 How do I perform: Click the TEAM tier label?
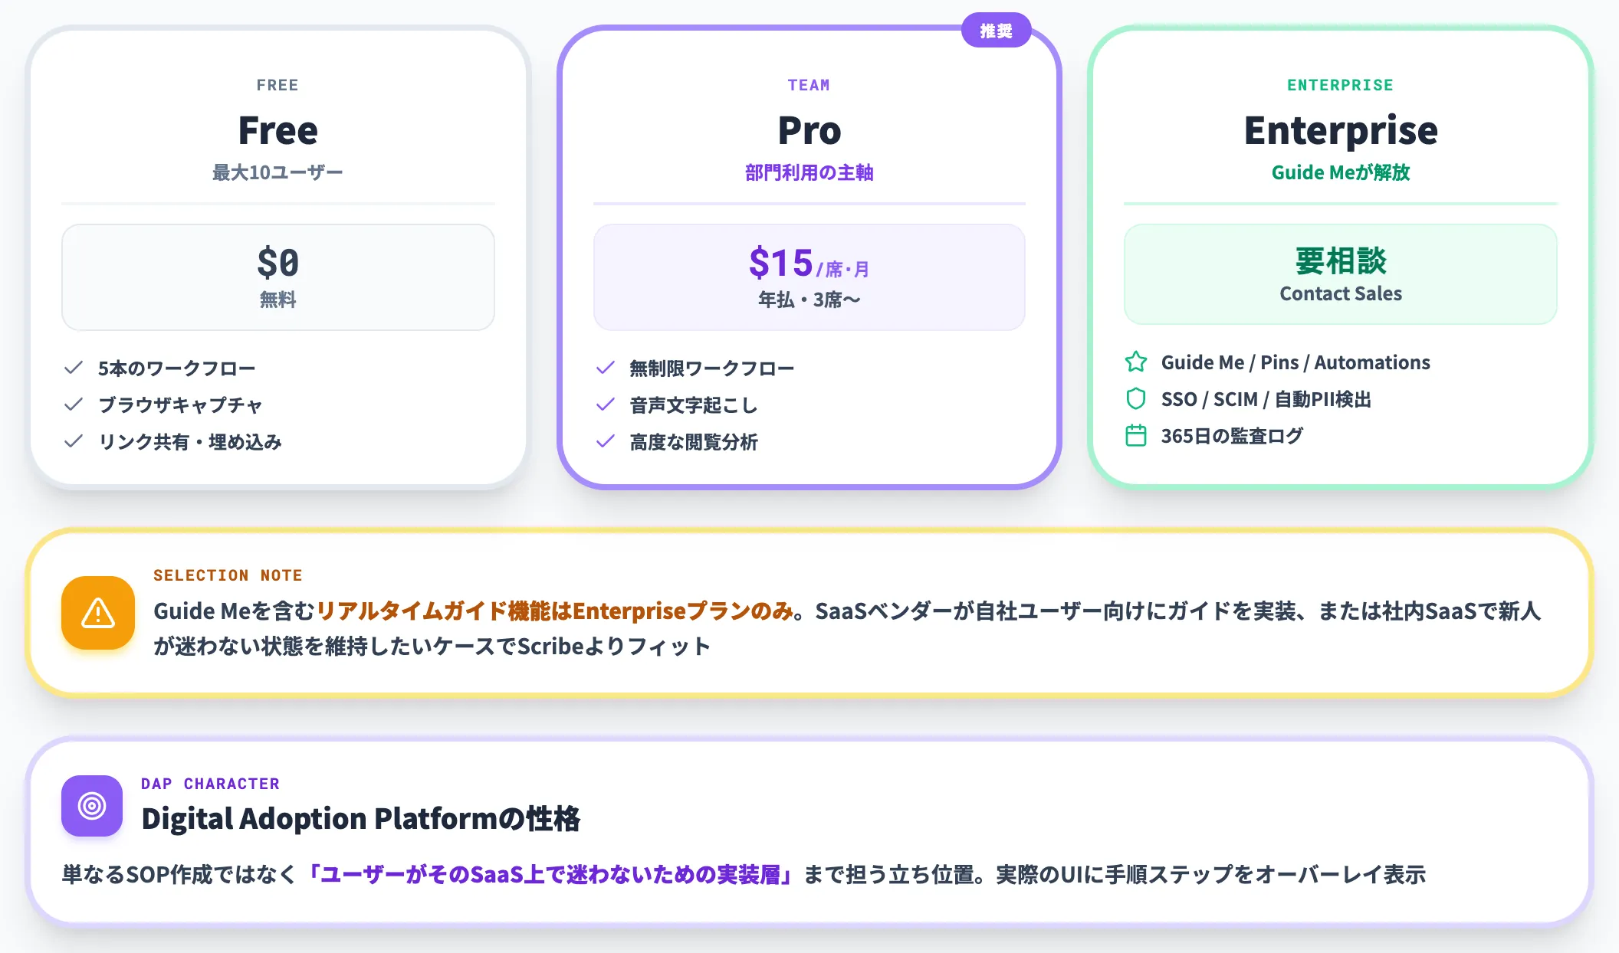click(x=809, y=85)
